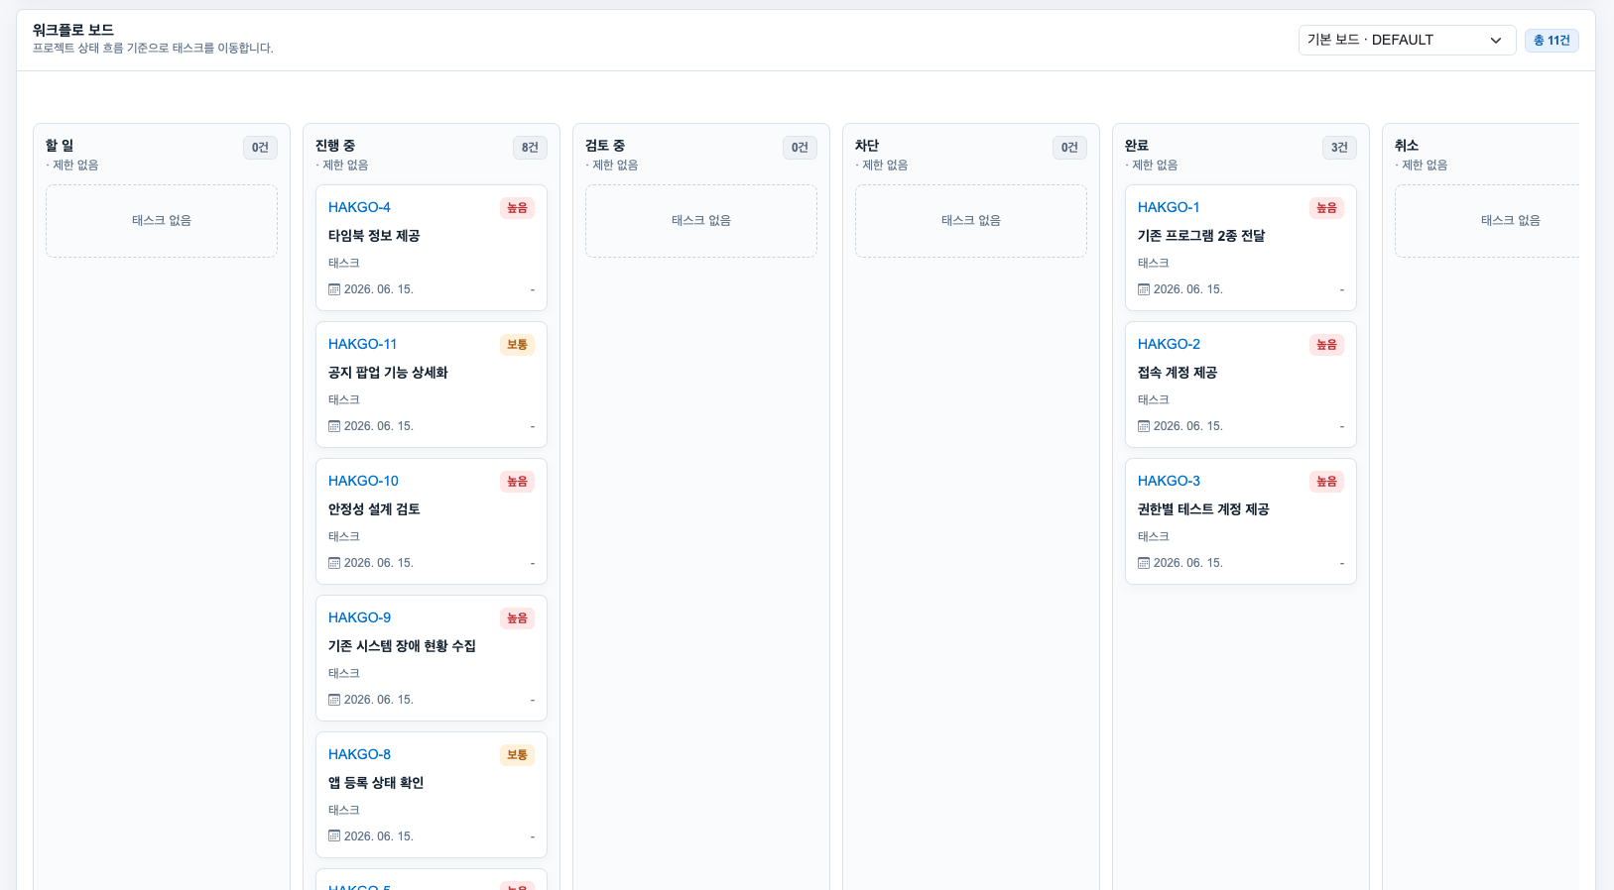The height and width of the screenshot is (890, 1614).
Task: Click 0건 count badge in 차단 column
Action: click(x=1069, y=148)
